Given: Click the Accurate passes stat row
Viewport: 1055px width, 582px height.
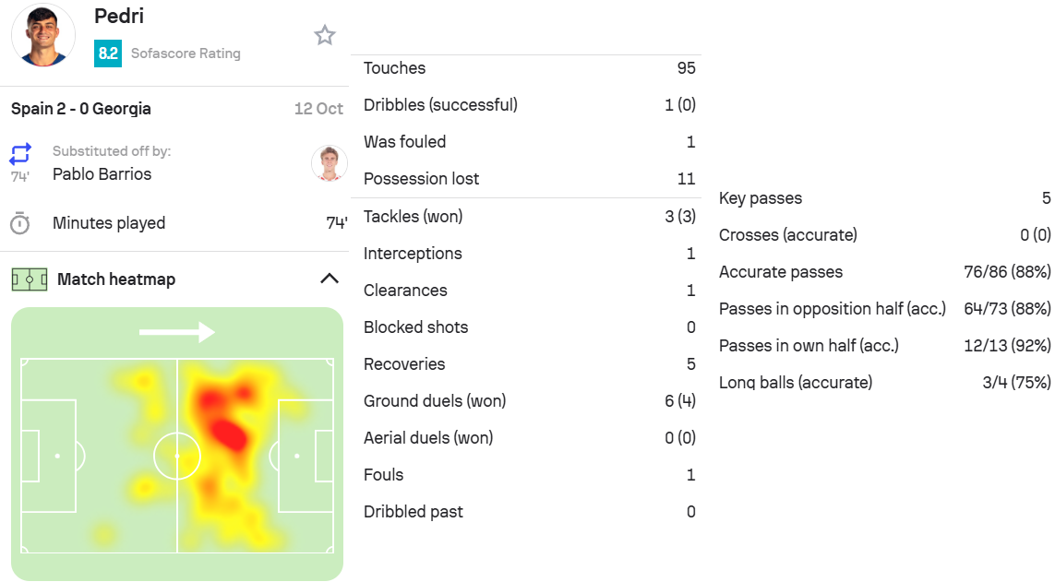Looking at the screenshot, I should [x=884, y=272].
